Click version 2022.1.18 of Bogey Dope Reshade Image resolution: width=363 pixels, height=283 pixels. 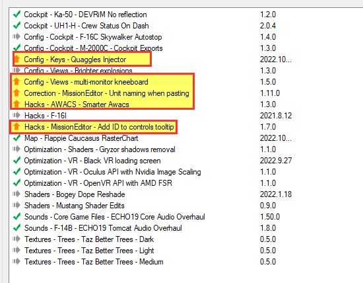click(x=276, y=194)
